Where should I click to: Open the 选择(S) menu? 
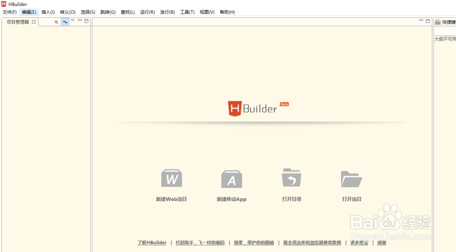88,12
